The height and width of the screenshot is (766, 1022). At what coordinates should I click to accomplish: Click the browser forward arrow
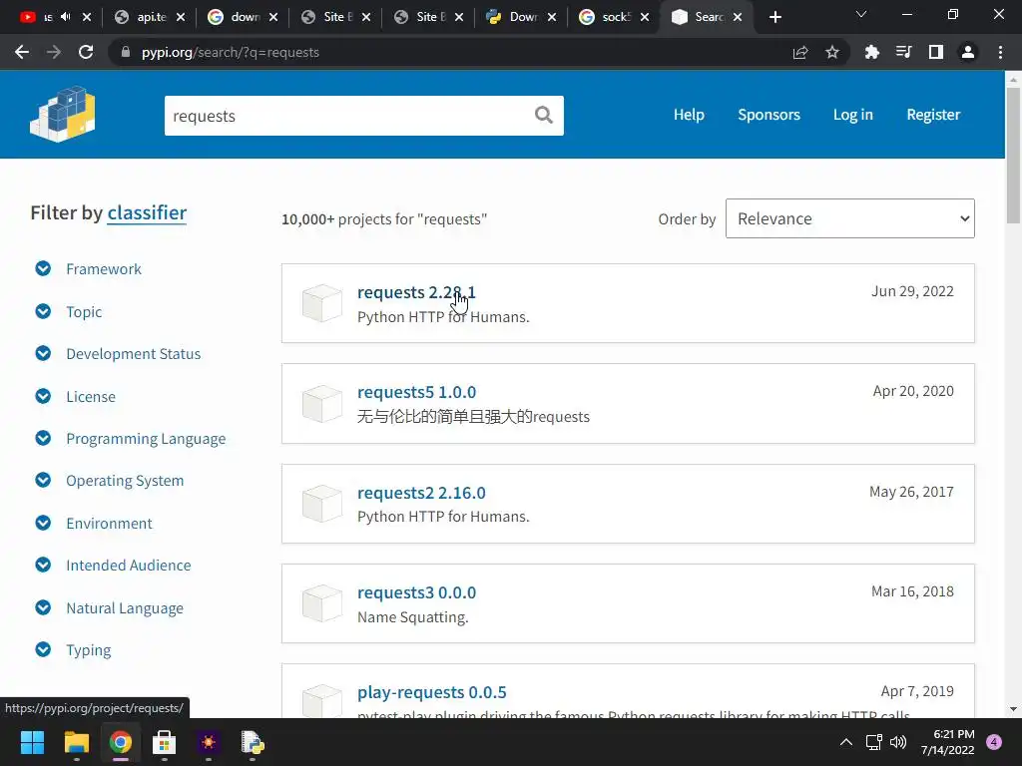[x=54, y=52]
